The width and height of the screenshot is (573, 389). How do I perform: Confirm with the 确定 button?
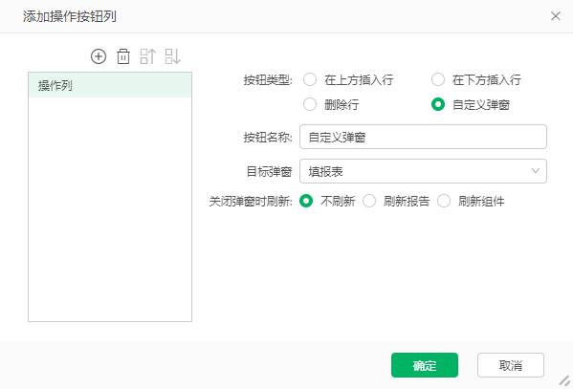[x=425, y=365]
